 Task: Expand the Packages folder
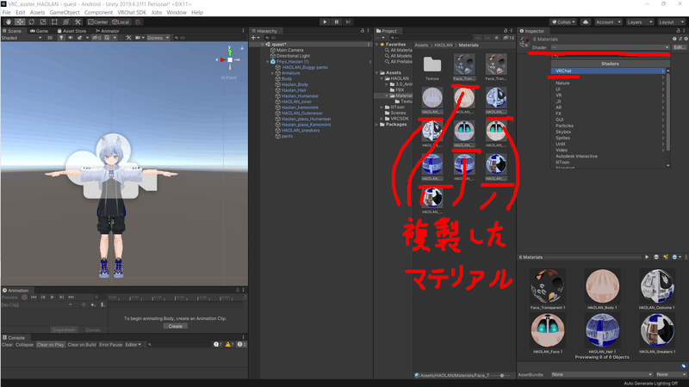coord(376,125)
